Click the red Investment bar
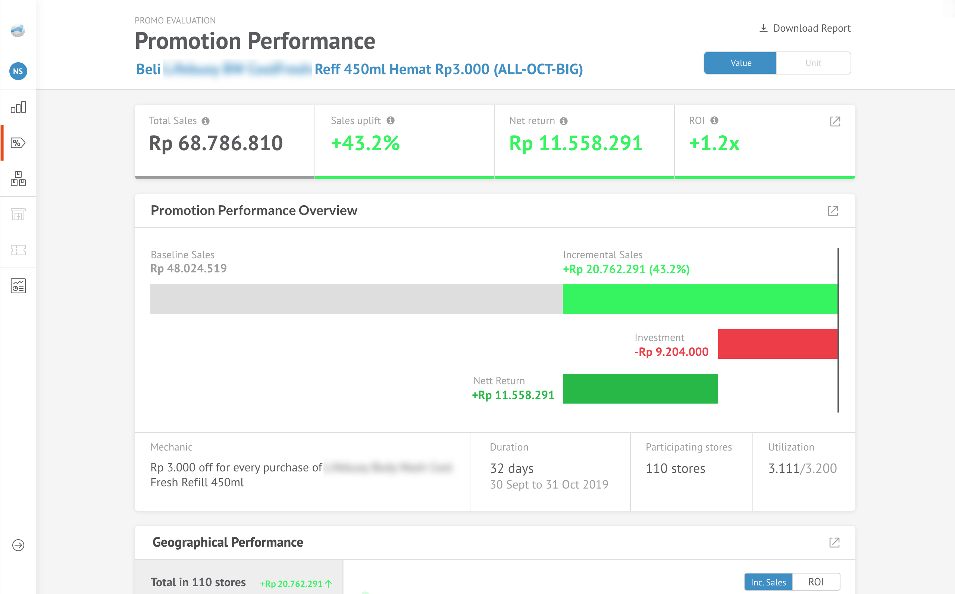 coord(777,344)
